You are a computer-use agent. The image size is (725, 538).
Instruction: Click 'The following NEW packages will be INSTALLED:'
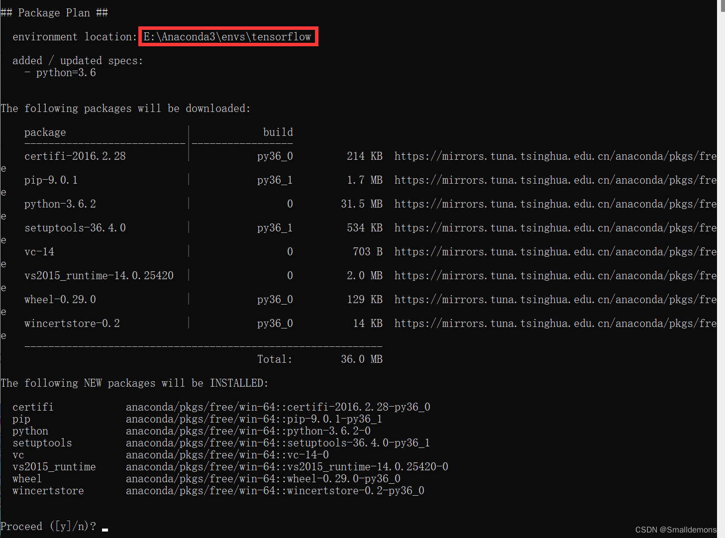click(x=134, y=383)
